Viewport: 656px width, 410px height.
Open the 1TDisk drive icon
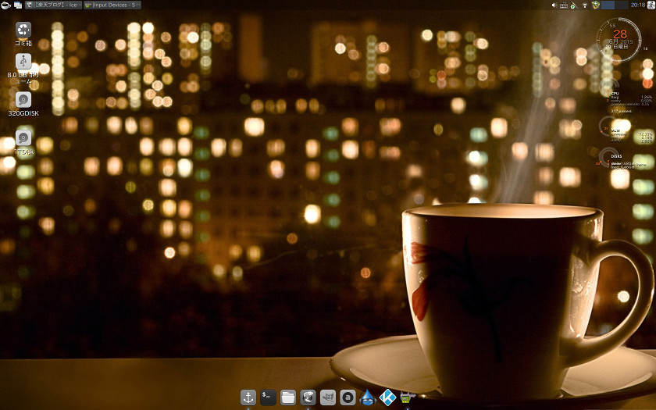click(x=23, y=138)
